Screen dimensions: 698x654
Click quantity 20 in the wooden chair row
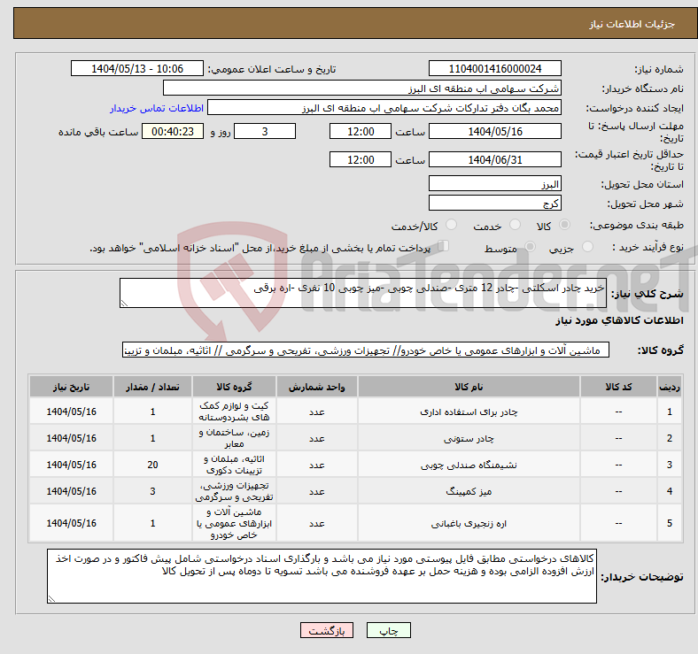[152, 465]
